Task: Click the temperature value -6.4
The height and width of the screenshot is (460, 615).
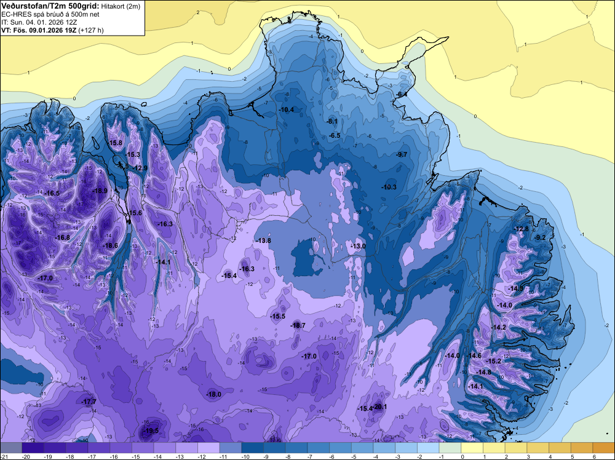Action: [x=401, y=95]
